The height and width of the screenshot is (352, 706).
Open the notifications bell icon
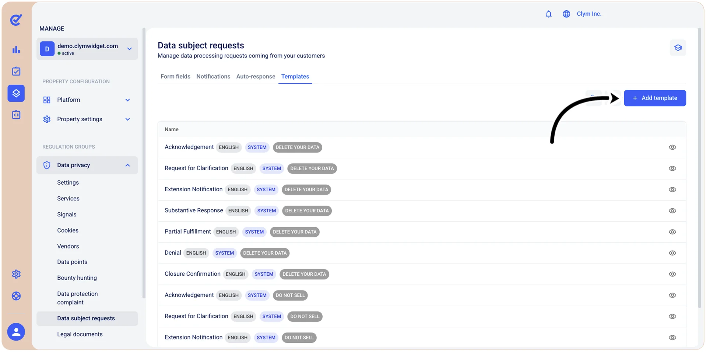pos(548,14)
